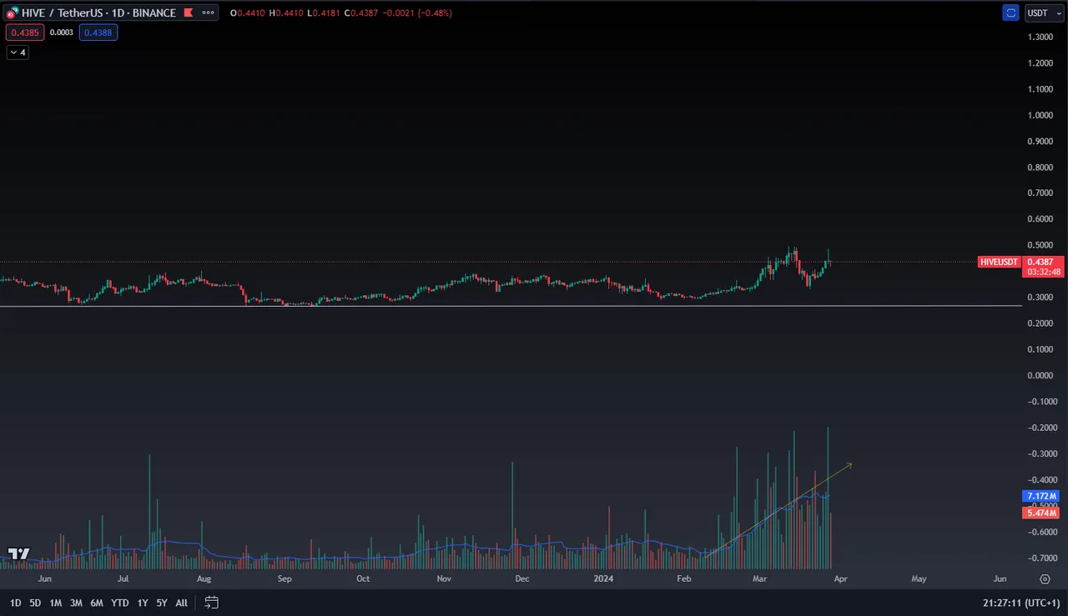This screenshot has width=1068, height=616.
Task: Open the go to date calendar icon
Action: click(211, 603)
